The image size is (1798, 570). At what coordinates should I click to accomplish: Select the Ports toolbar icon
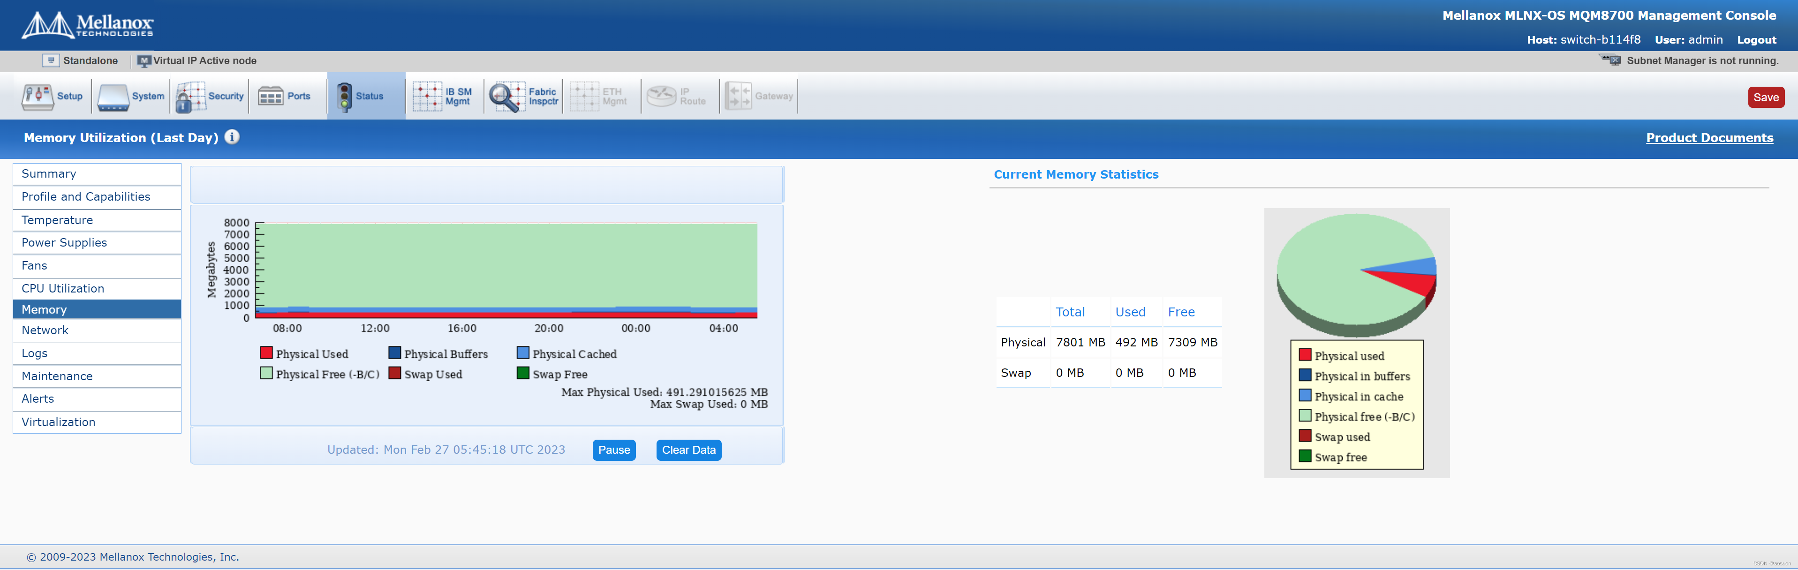(270, 96)
